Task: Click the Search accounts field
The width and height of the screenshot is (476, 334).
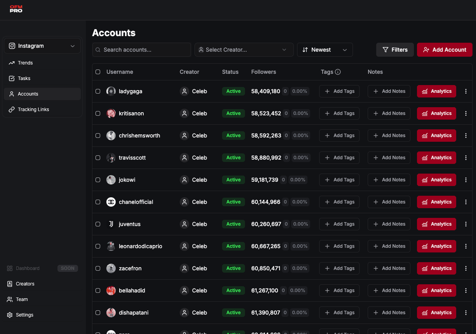Action: [142, 50]
